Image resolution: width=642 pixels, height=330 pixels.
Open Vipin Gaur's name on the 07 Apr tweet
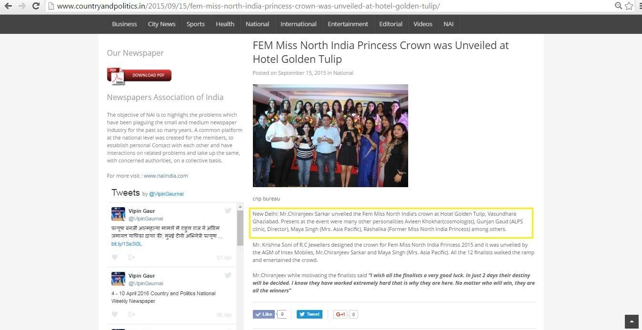[x=141, y=211]
